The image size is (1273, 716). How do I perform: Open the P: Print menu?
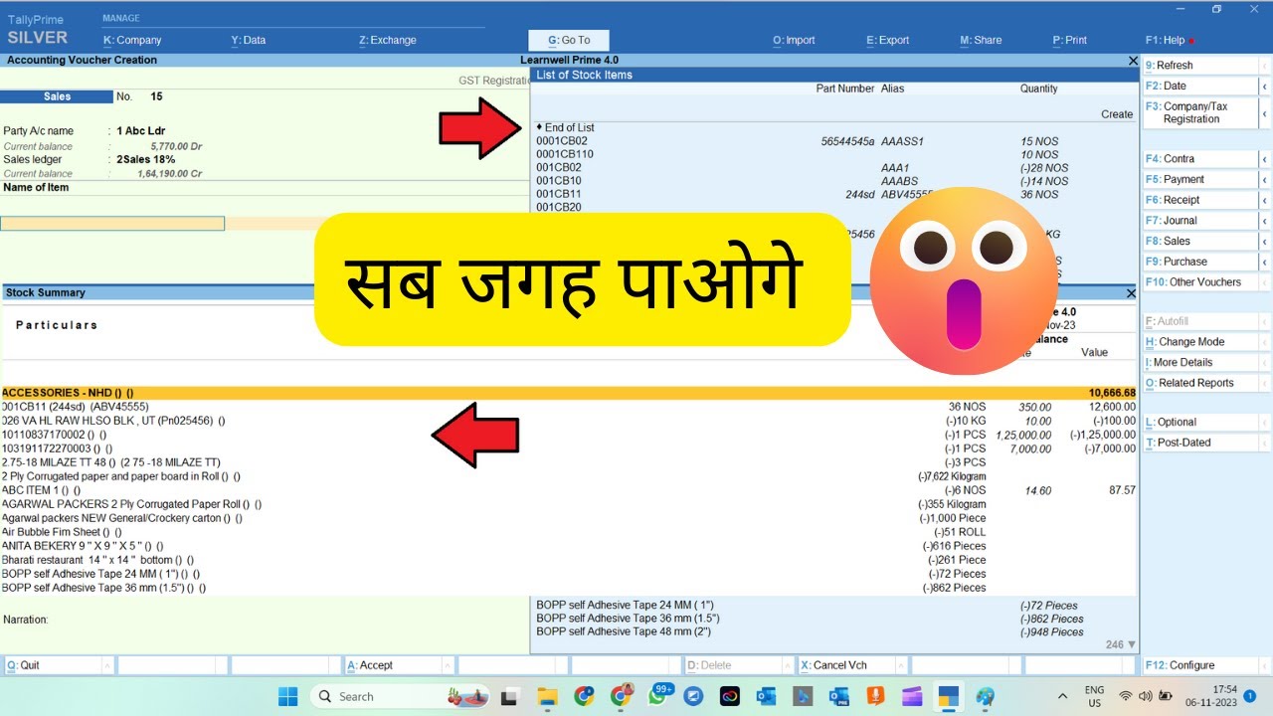pos(1069,41)
